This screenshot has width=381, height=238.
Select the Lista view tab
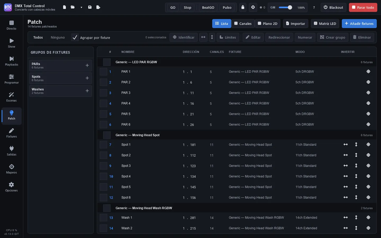coord(222,24)
